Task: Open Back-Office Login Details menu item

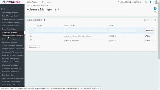Action: [x=10, y=16]
